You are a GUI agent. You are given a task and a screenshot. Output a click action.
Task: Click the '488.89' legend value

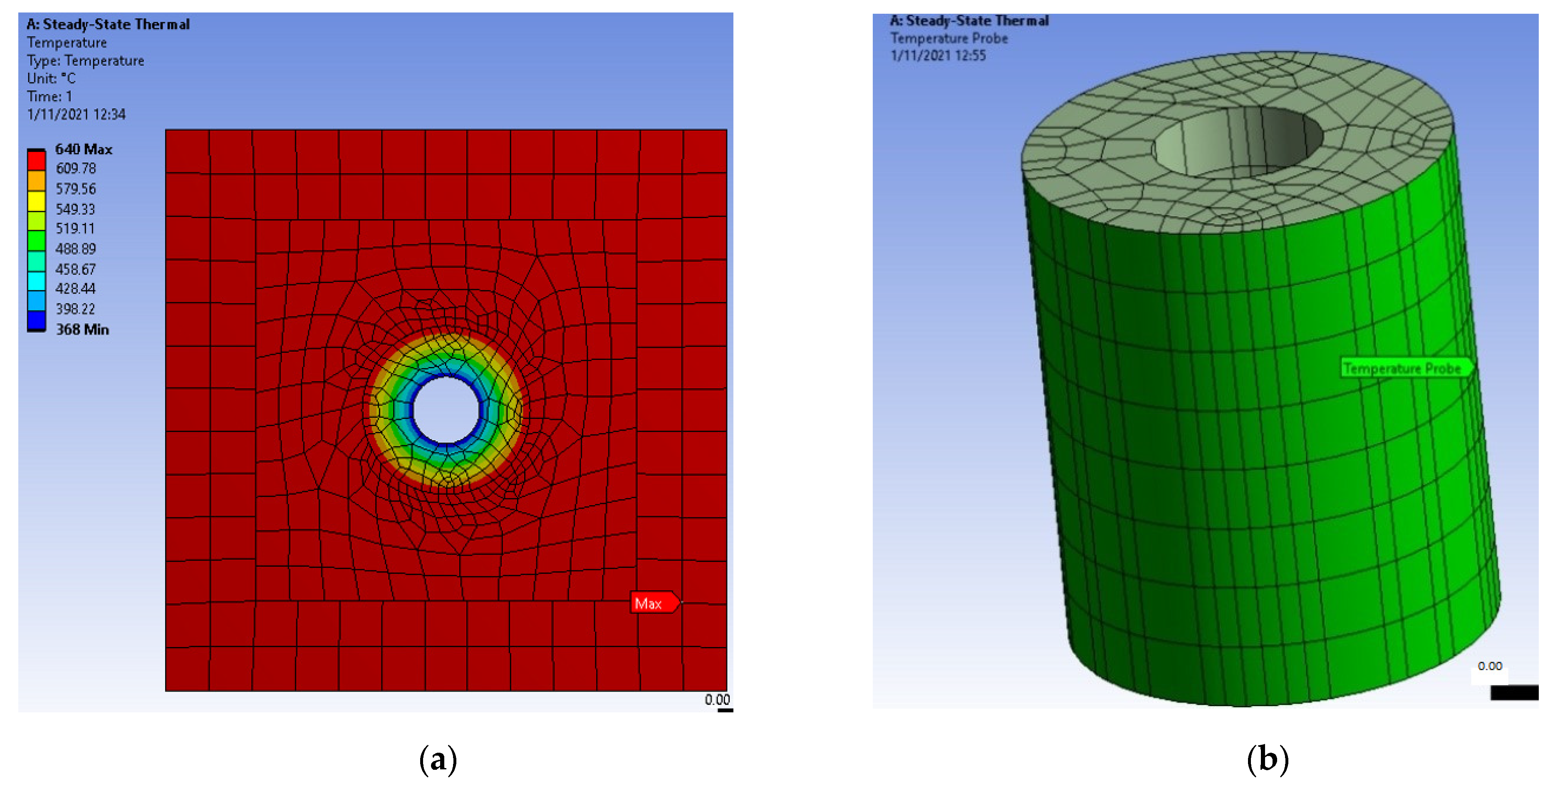point(75,249)
